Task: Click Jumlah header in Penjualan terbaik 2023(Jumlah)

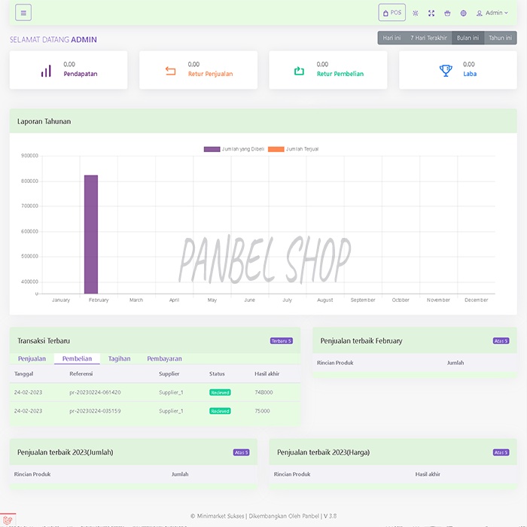Action: (180, 474)
